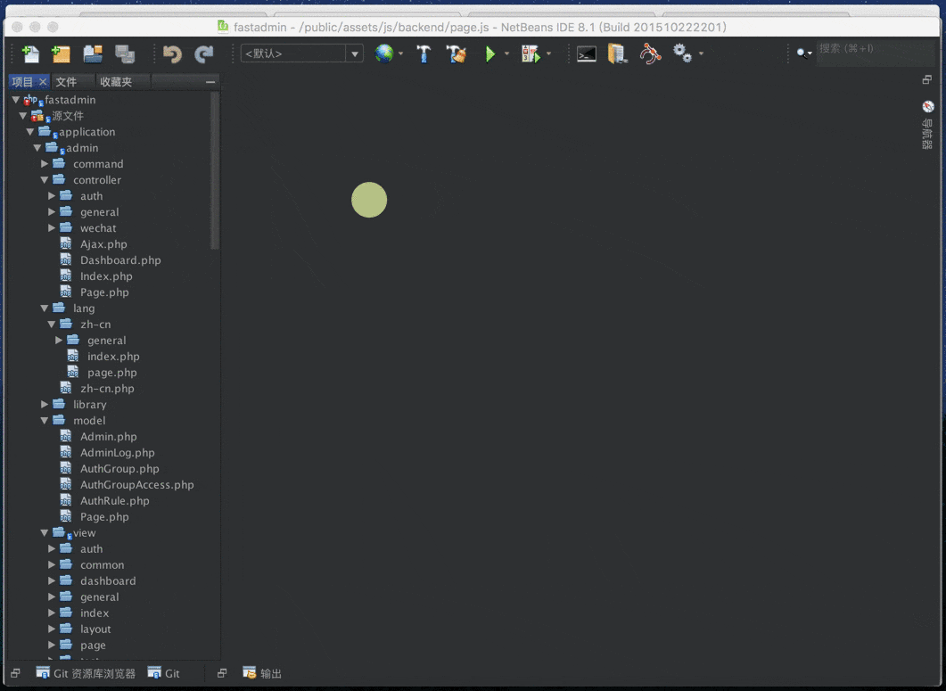Open a project using the Open Project icon
Viewport: 946px width, 691px height.
(92, 53)
